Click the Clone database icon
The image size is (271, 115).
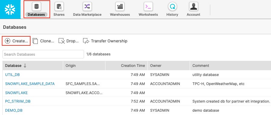[x=35, y=41]
